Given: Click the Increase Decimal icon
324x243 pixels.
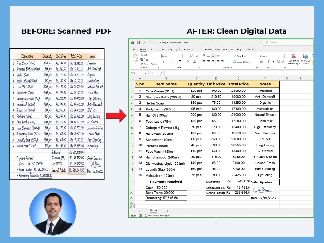Looking at the screenshot, I should click(x=278, y=62).
